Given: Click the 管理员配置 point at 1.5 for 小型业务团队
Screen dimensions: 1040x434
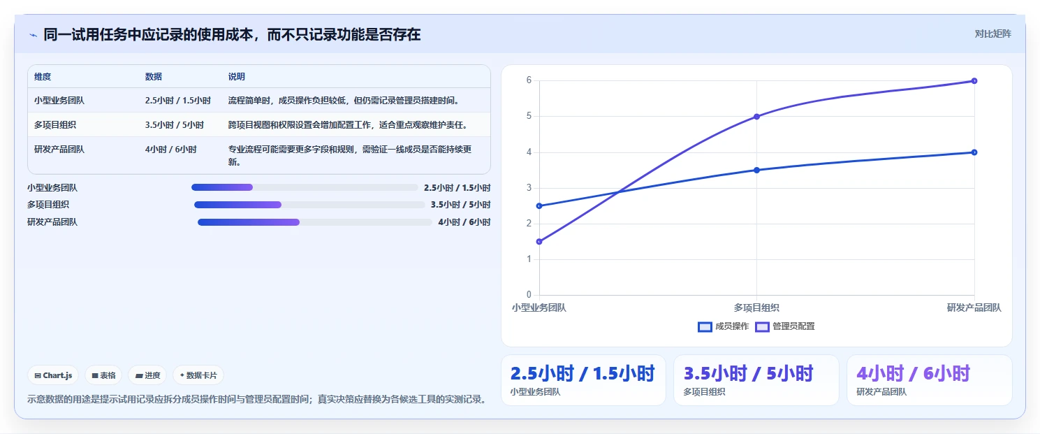Looking at the screenshot, I should pyautogui.click(x=539, y=242).
